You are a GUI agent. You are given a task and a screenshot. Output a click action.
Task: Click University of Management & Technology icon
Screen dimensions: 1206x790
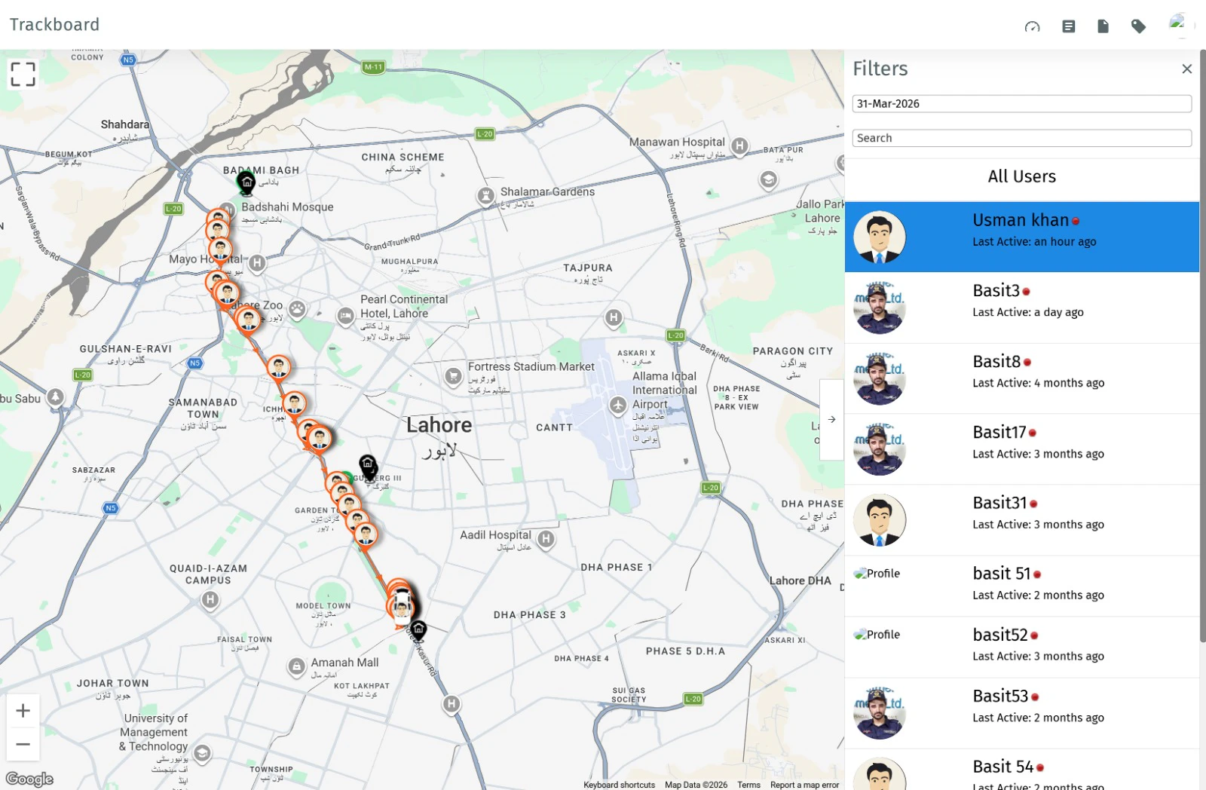click(202, 753)
